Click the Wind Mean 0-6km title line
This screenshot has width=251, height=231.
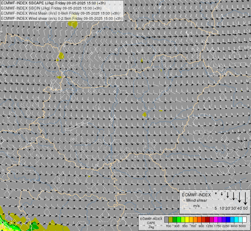(60, 13)
